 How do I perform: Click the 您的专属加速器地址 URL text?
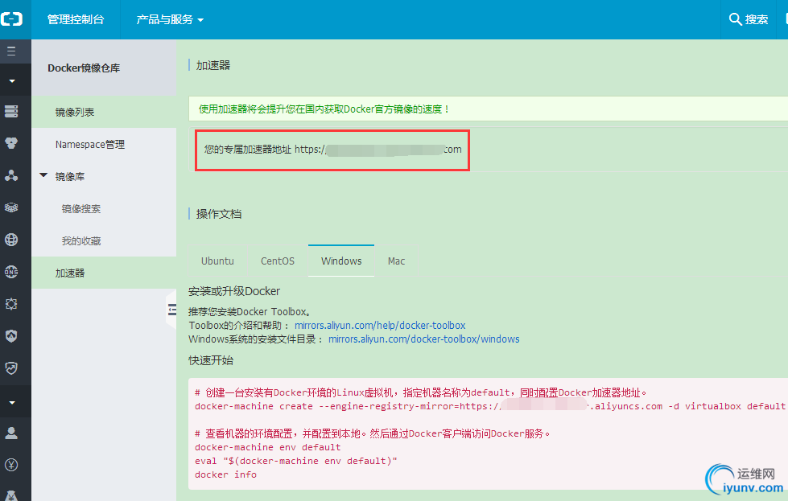[x=332, y=149]
